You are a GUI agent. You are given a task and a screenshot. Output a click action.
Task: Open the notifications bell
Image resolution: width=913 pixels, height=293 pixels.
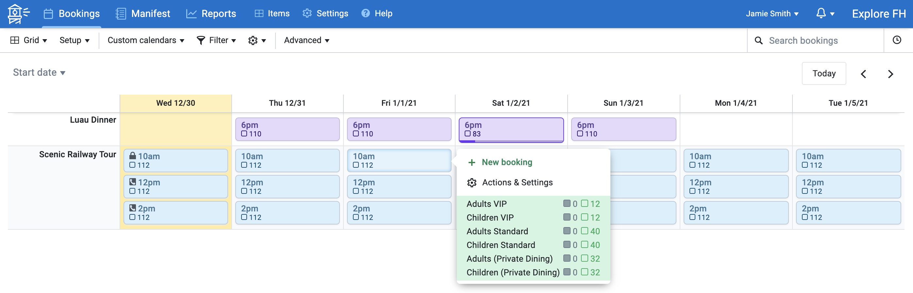click(821, 13)
